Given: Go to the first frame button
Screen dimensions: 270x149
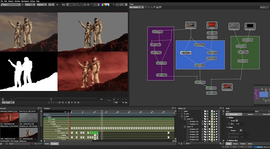Looking at the screenshot, I should pos(60,102).
